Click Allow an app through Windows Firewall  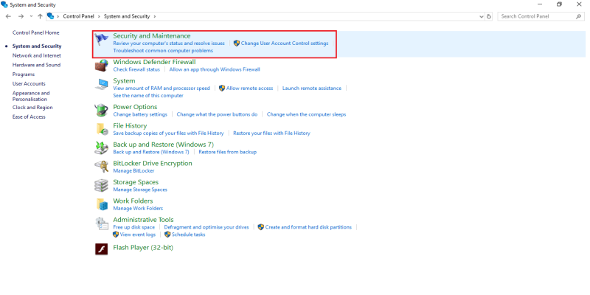[215, 69]
